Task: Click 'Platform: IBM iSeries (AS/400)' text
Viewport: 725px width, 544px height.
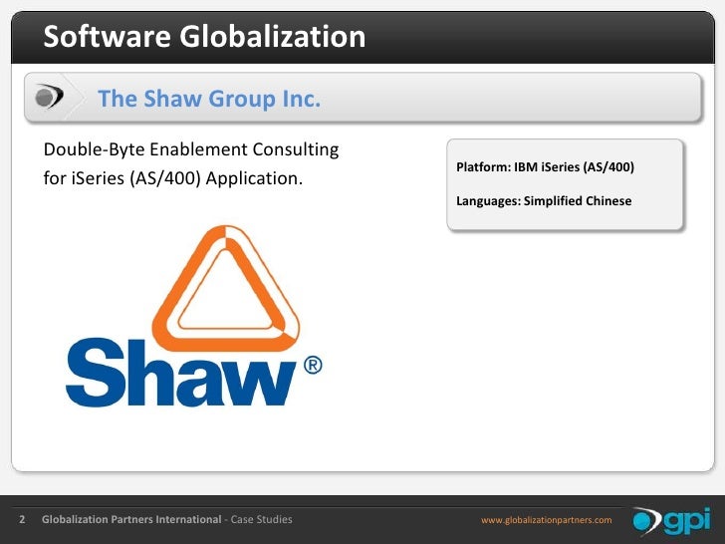Action: pyautogui.click(x=545, y=167)
